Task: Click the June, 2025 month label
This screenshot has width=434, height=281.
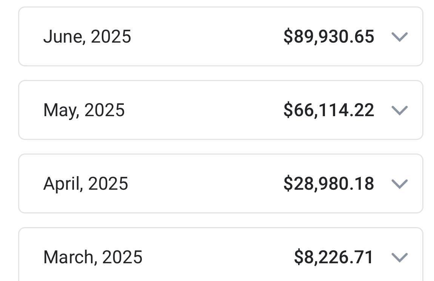Action: (x=87, y=37)
